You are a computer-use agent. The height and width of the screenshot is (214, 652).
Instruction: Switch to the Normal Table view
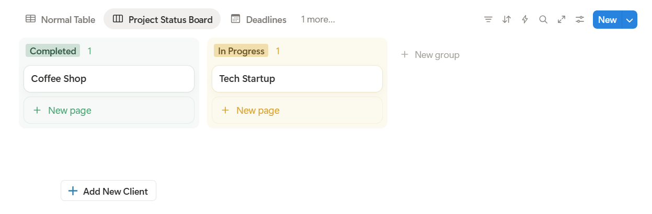click(x=61, y=20)
